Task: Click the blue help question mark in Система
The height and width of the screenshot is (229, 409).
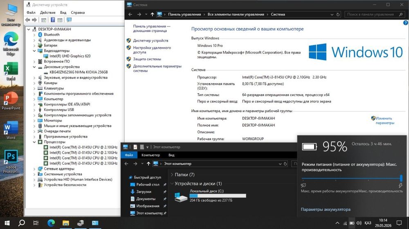Action: [x=406, y=22]
